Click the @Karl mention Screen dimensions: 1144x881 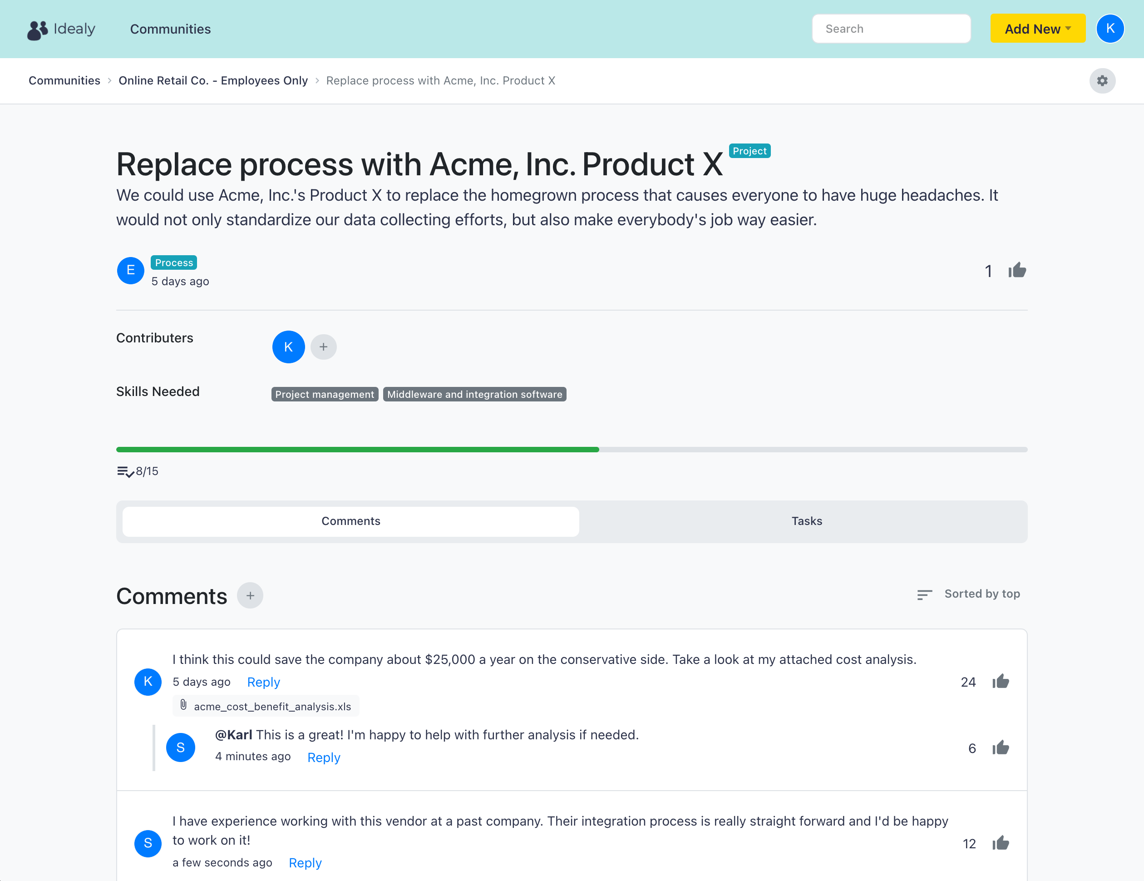pos(234,735)
